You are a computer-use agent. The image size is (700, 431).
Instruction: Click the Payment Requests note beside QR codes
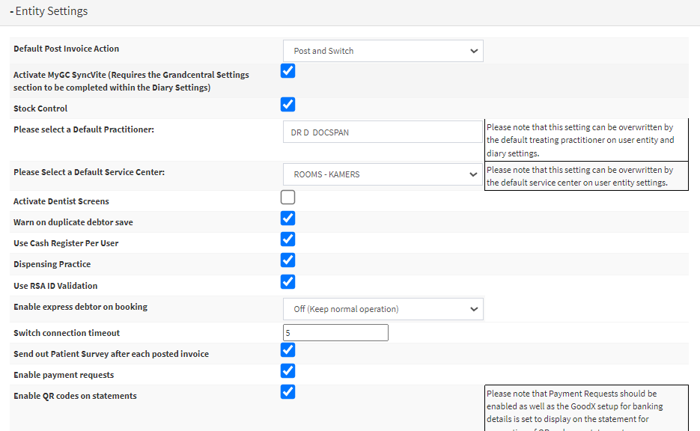[585, 407]
